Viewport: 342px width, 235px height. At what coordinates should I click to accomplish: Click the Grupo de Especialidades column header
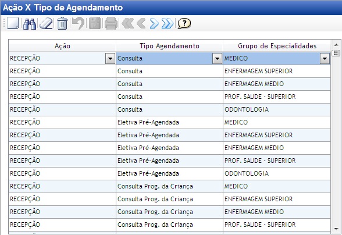pyautogui.click(x=277, y=46)
